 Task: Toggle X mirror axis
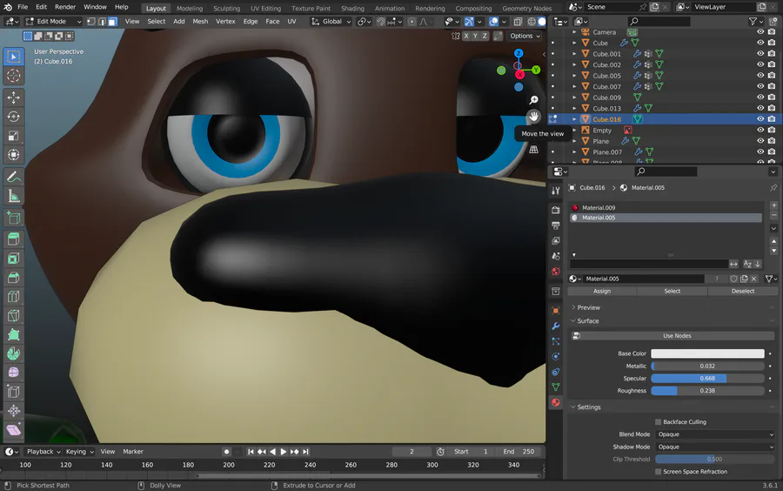pyautogui.click(x=466, y=36)
